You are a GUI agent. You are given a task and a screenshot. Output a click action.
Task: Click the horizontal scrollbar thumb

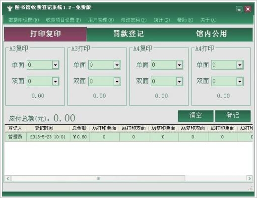98,178
